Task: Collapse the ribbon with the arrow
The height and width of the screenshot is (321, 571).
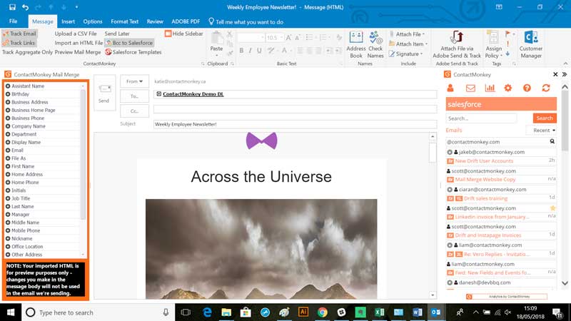Action: pyautogui.click(x=565, y=63)
